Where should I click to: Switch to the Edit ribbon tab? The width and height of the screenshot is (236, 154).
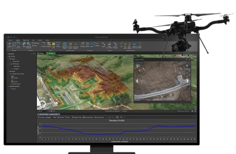(x=34, y=40)
